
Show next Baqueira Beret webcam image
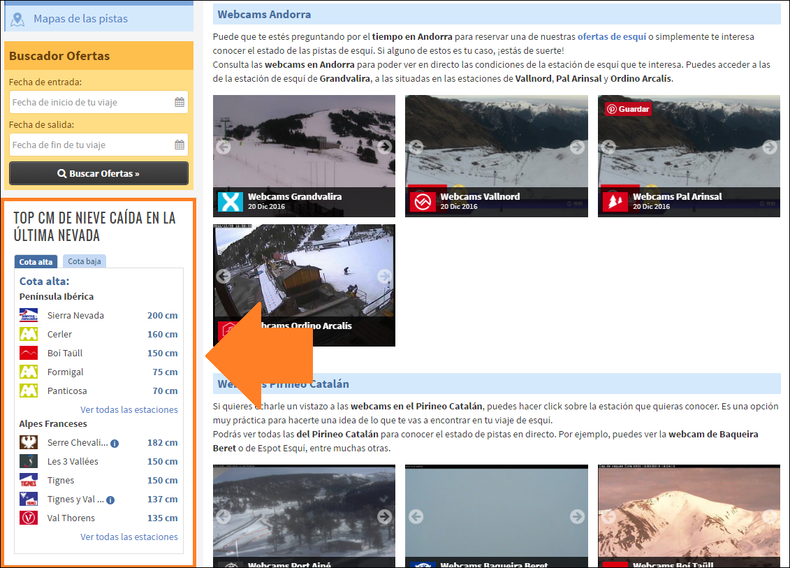click(578, 516)
